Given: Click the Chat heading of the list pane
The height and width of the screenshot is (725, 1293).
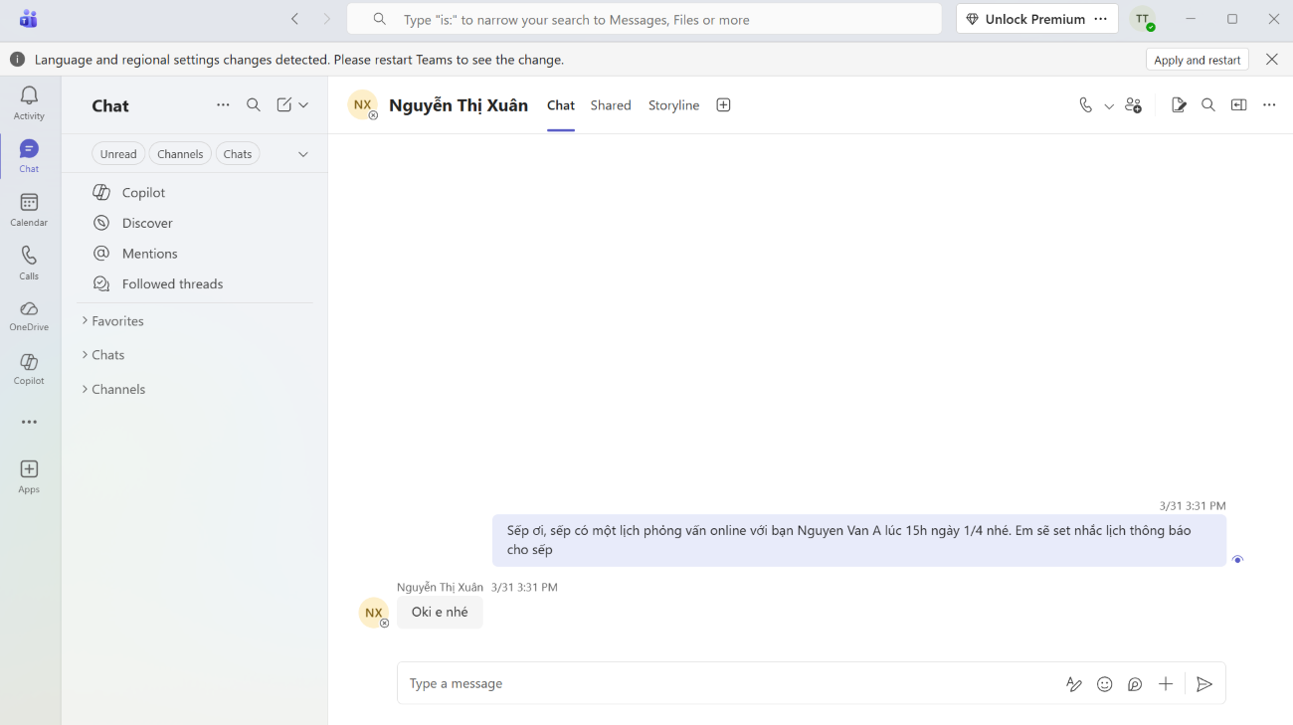Looking at the screenshot, I should click(x=110, y=106).
